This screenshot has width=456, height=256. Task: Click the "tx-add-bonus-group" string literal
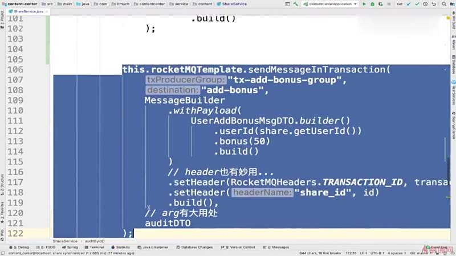click(x=284, y=80)
